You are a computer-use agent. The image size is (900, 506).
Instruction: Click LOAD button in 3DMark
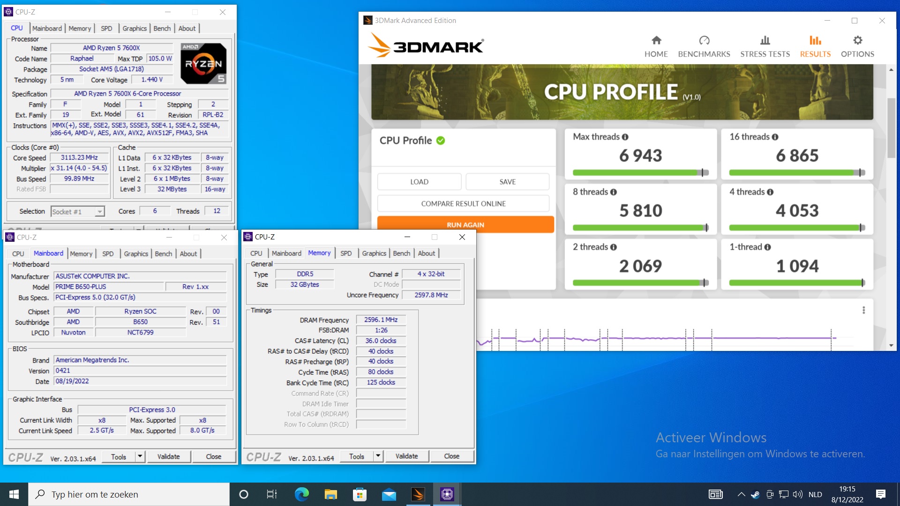419,182
